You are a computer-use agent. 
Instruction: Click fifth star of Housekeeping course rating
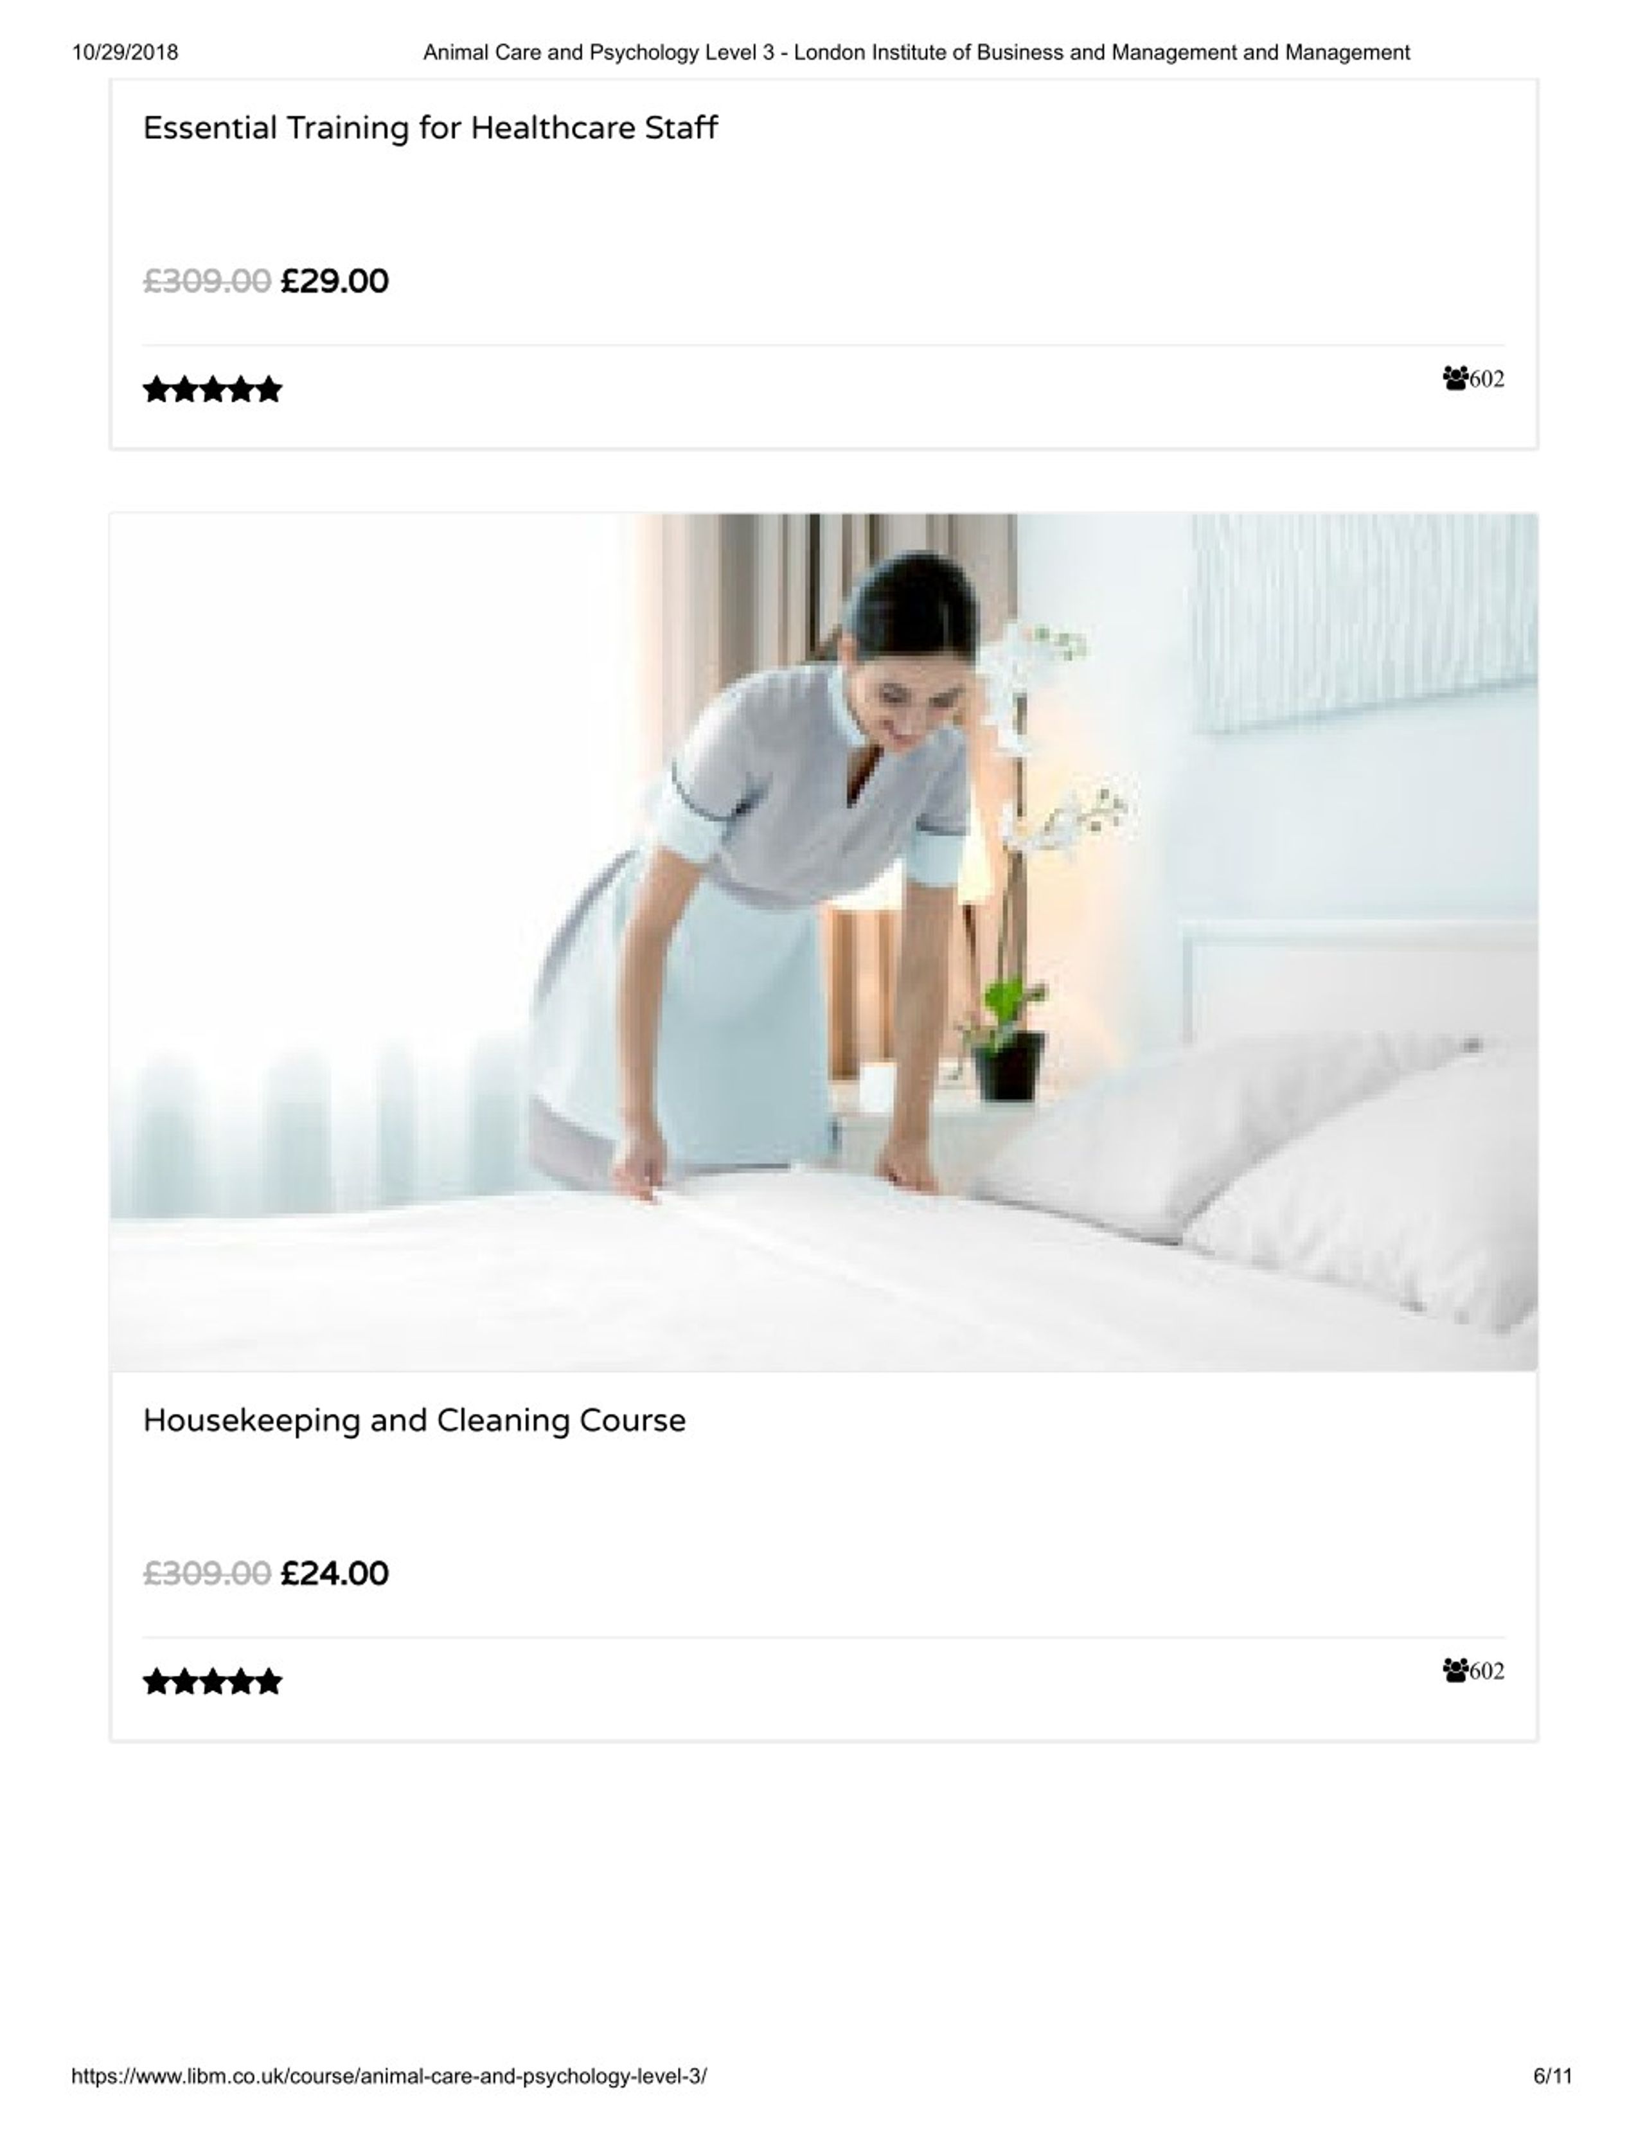pyautogui.click(x=268, y=1682)
